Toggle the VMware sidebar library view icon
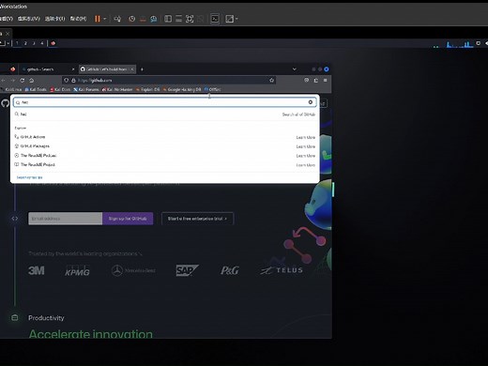The height and width of the screenshot is (366, 488). pos(168,19)
